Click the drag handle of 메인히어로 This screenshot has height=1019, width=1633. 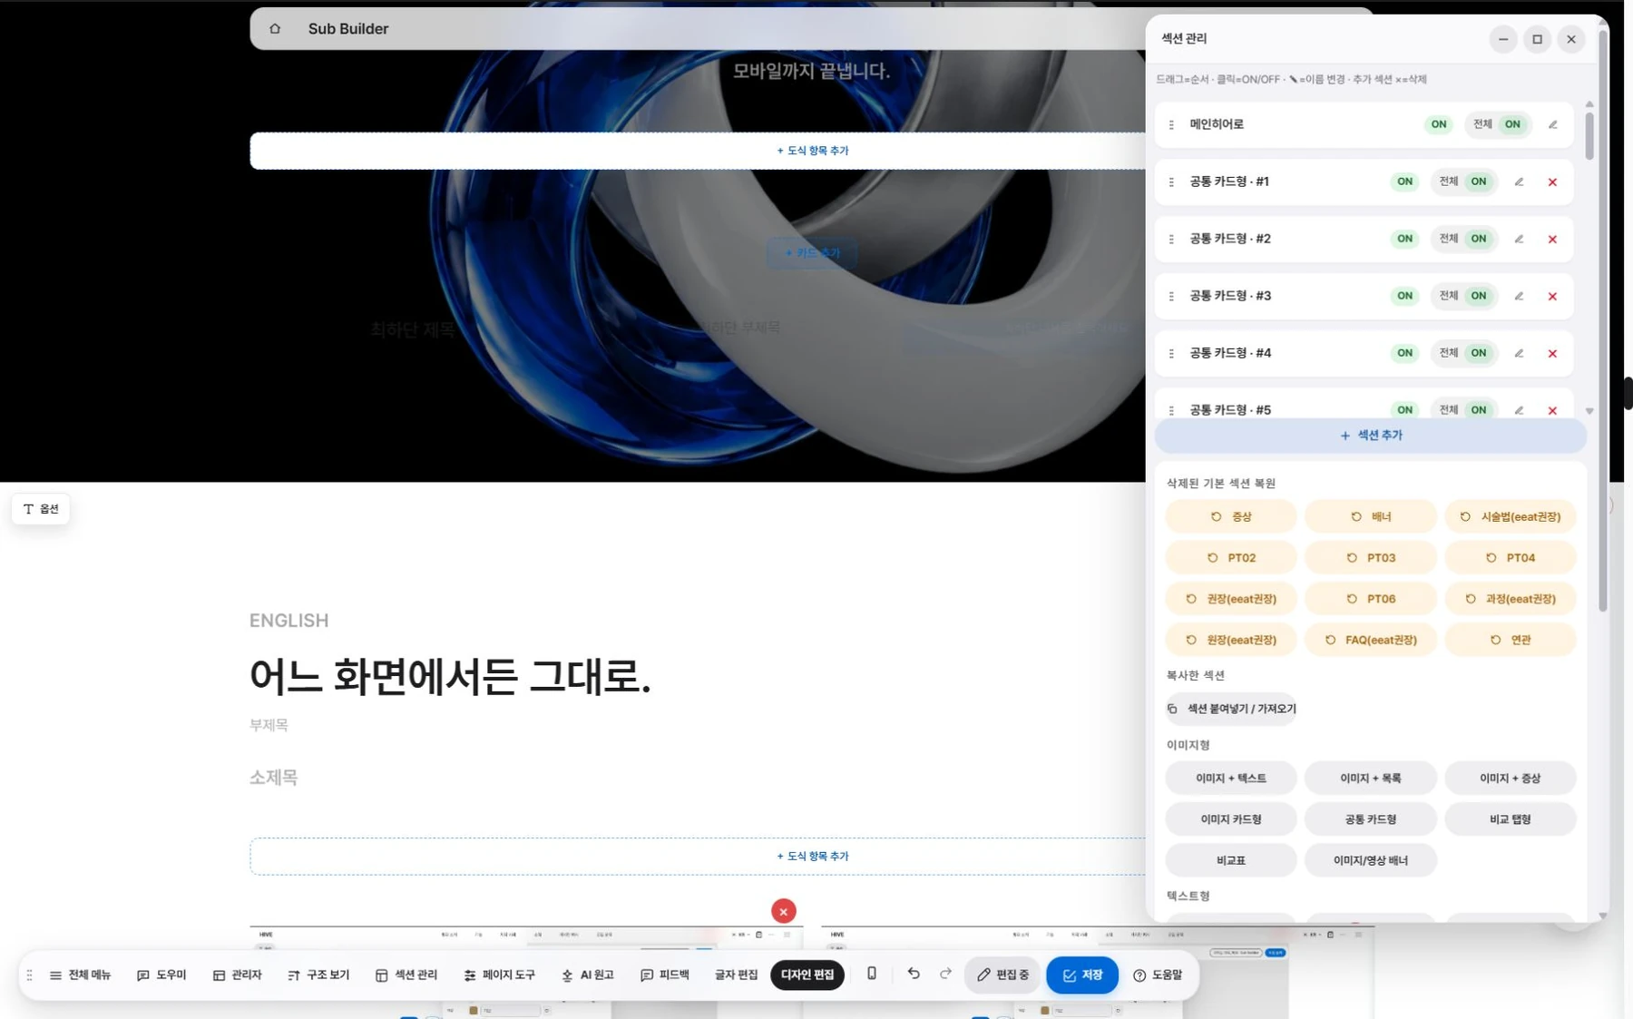[x=1171, y=125]
